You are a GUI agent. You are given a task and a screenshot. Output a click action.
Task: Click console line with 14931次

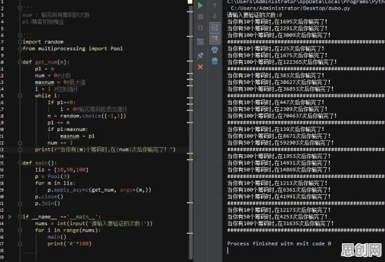279,163
